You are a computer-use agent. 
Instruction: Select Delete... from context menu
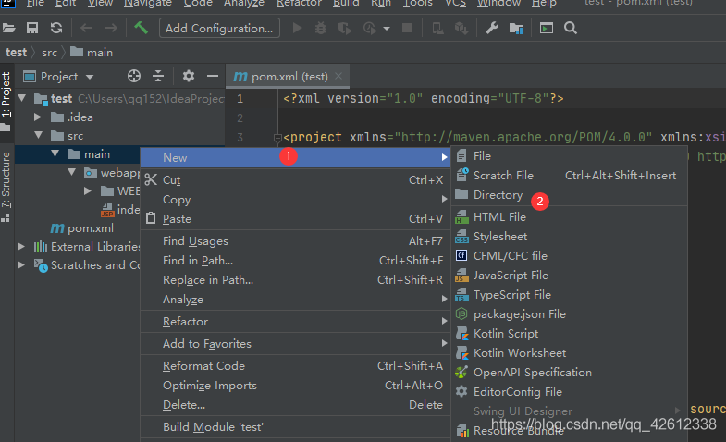(x=295, y=405)
